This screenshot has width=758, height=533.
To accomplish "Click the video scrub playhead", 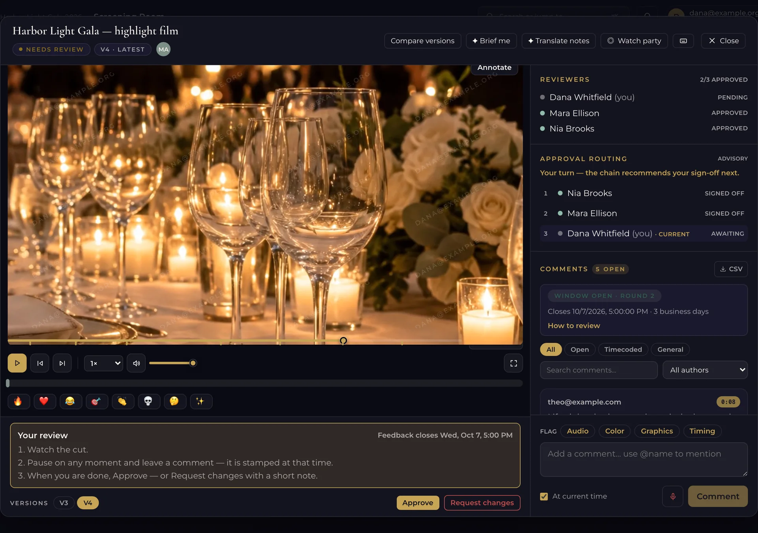I will click(343, 340).
